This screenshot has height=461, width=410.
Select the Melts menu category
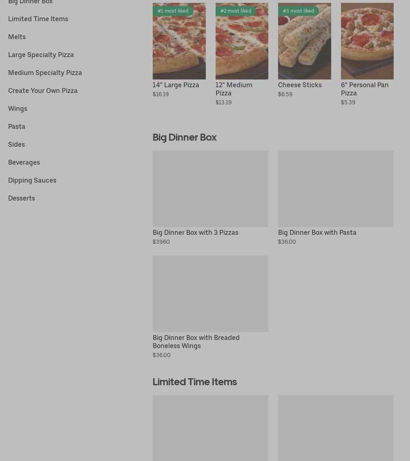click(17, 37)
